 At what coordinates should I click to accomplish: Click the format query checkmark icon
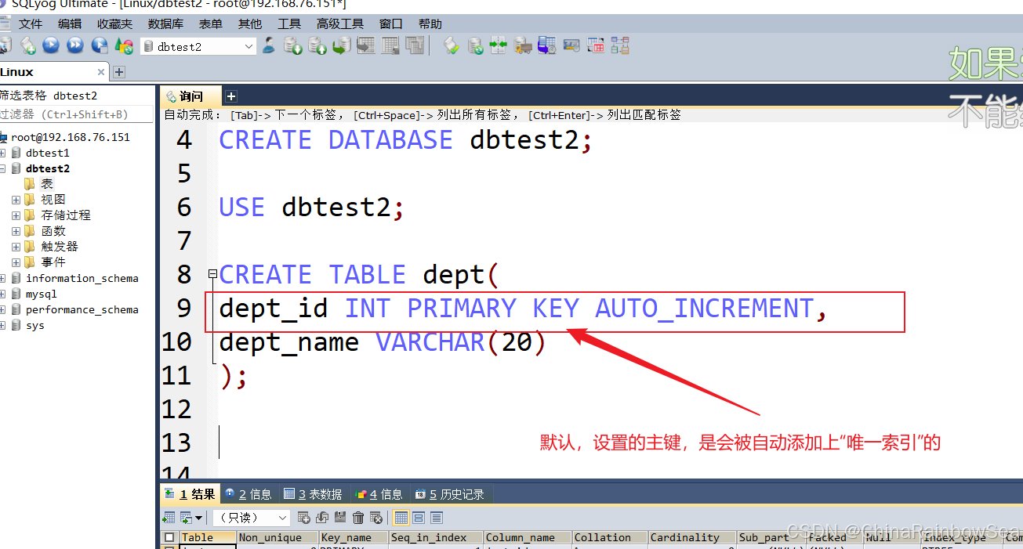(452, 46)
